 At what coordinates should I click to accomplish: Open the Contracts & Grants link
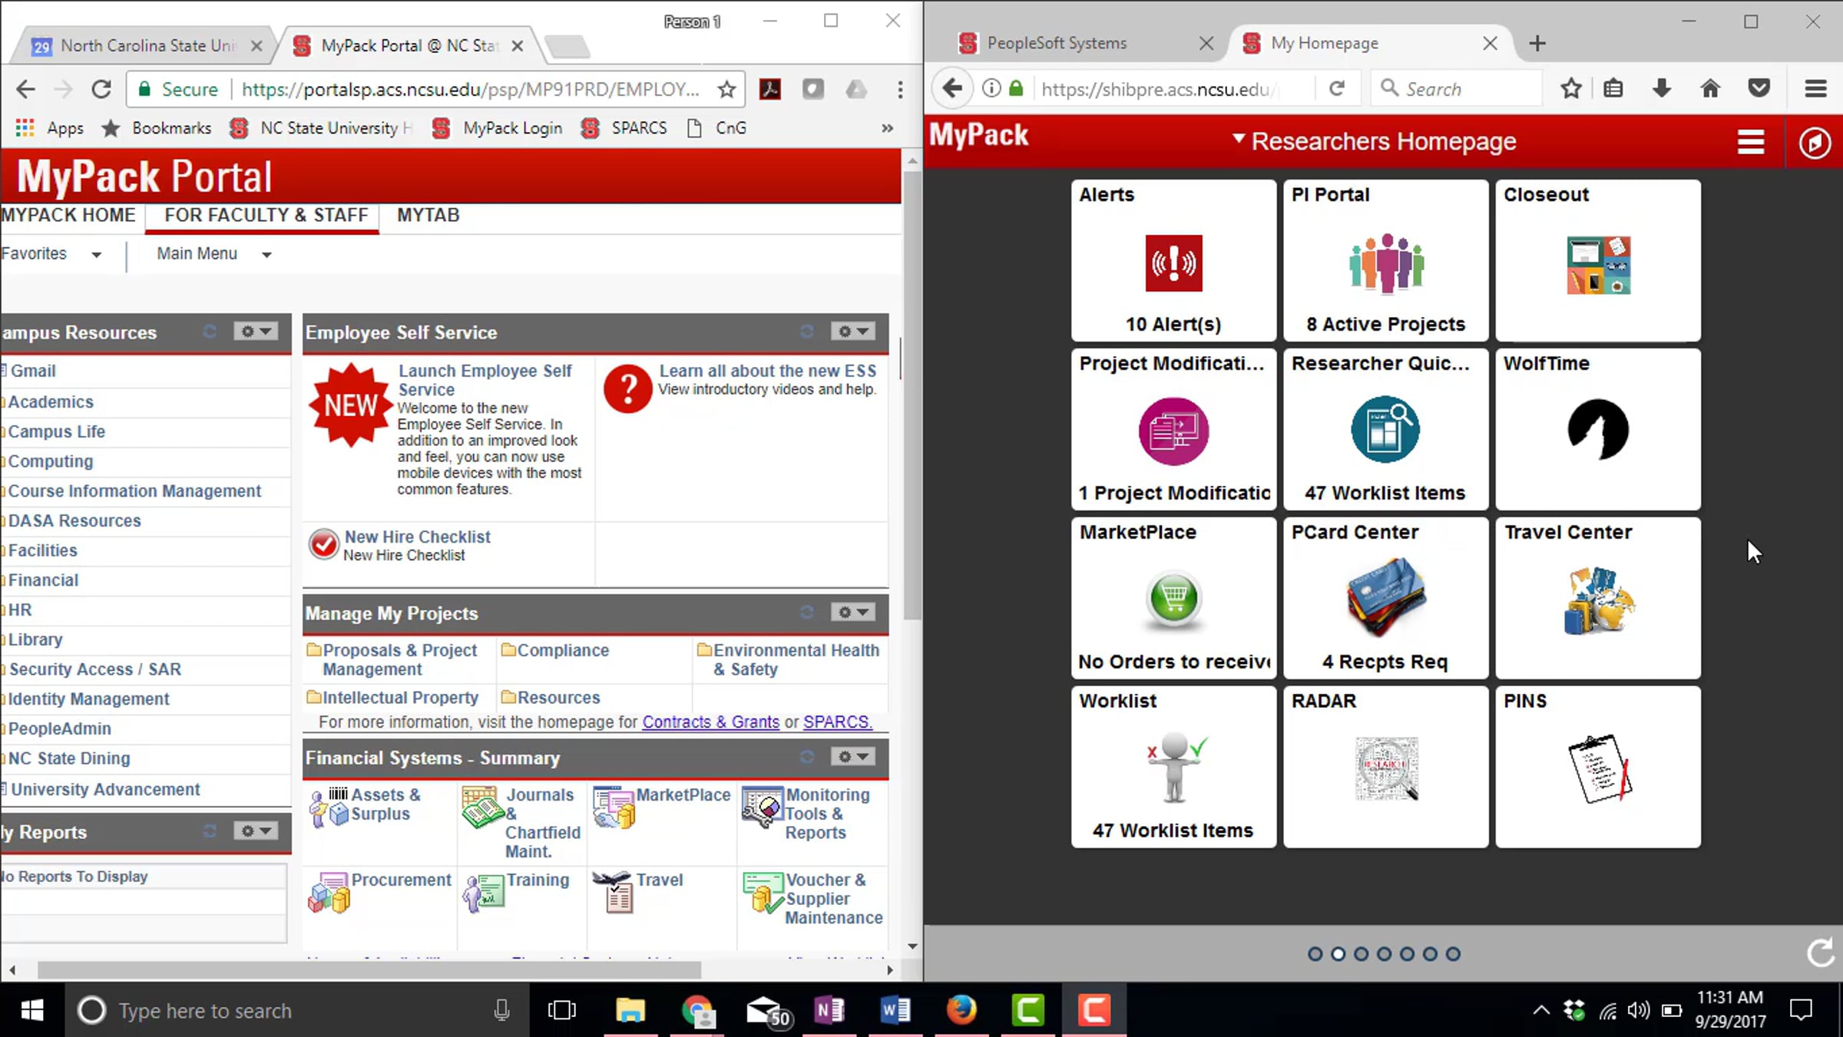coord(710,722)
